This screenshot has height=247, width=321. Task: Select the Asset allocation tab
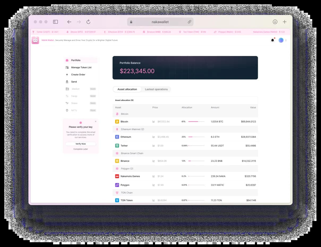tap(127, 89)
